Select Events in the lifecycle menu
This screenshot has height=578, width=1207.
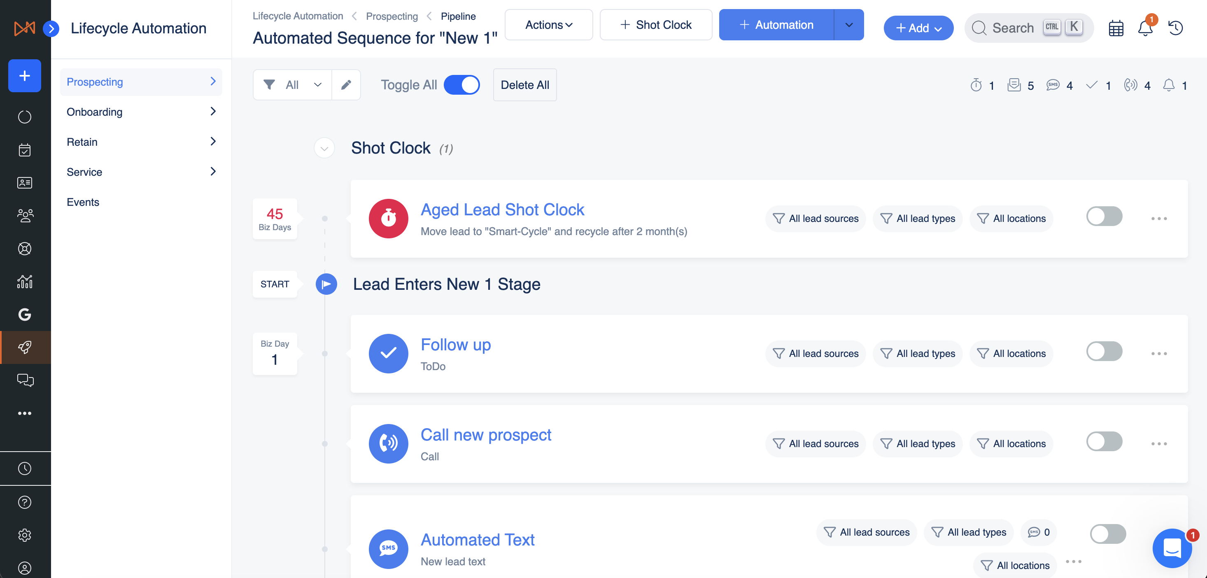83,202
